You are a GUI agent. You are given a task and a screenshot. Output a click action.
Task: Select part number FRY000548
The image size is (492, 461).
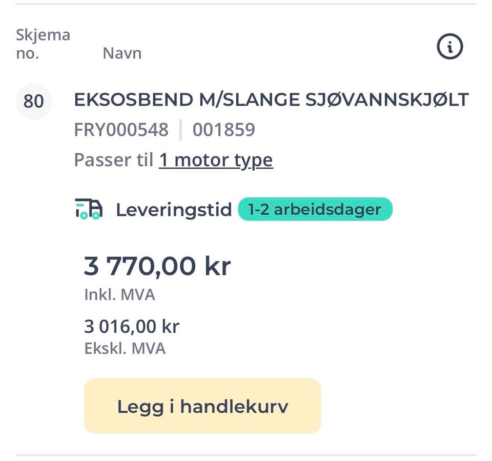[121, 130]
